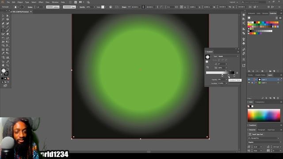This screenshot has height=159, width=283.
Task: Toggle visibility of bottom green layer
Action: (x=249, y=83)
